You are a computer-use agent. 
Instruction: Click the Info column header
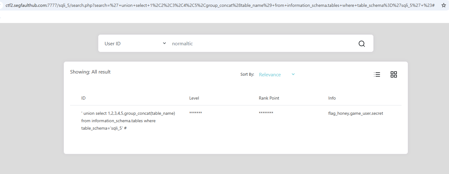coord(332,98)
